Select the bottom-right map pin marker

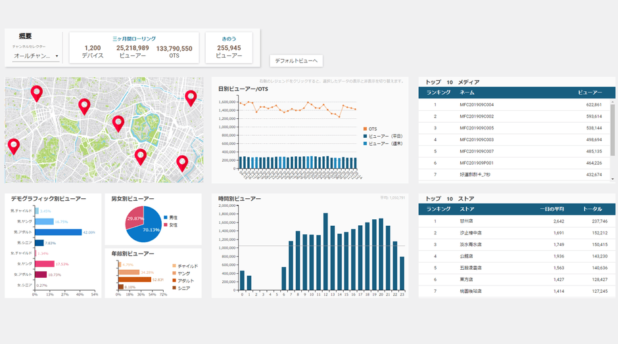click(x=182, y=162)
